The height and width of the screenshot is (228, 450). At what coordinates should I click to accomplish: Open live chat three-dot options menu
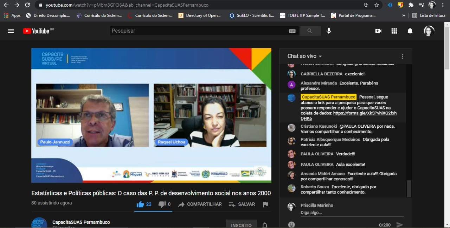pos(402,56)
